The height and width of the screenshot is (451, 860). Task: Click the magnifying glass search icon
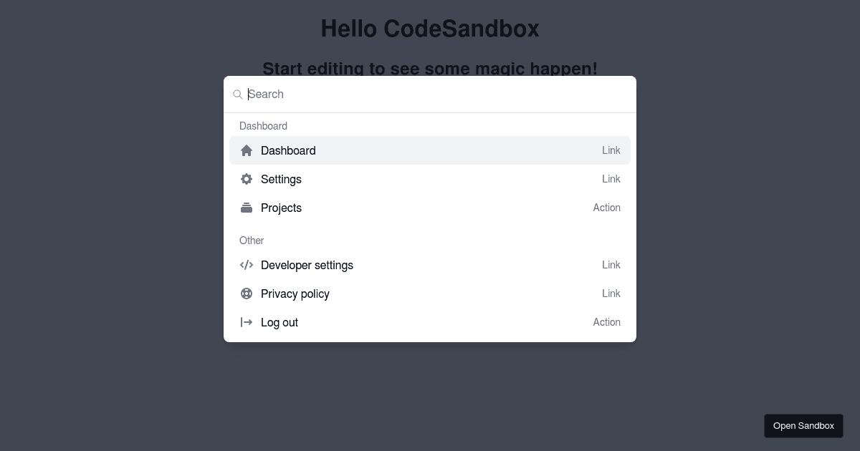click(238, 94)
